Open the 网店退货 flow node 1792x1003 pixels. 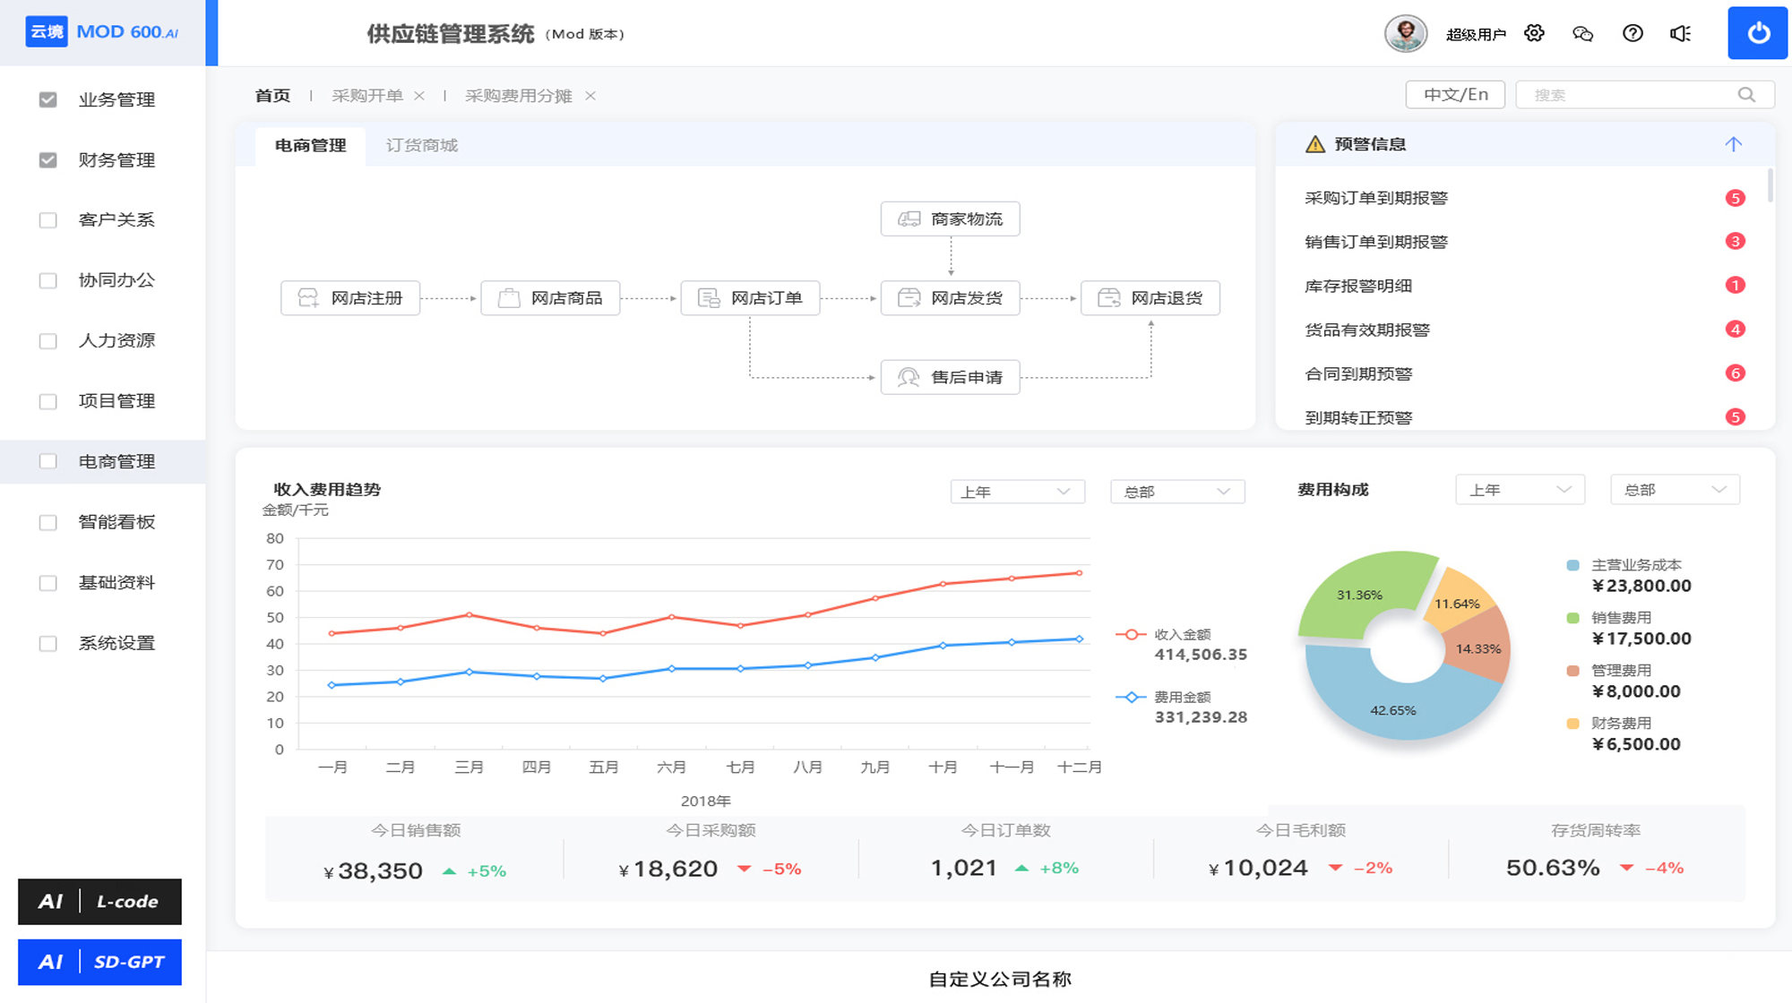coord(1150,298)
